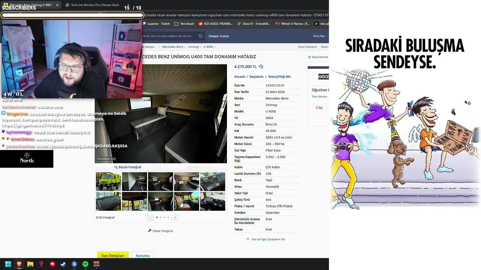Screen dimensions: 481x270
Task: Select the brown seat cabin thumbnail
Action: click(x=186, y=201)
